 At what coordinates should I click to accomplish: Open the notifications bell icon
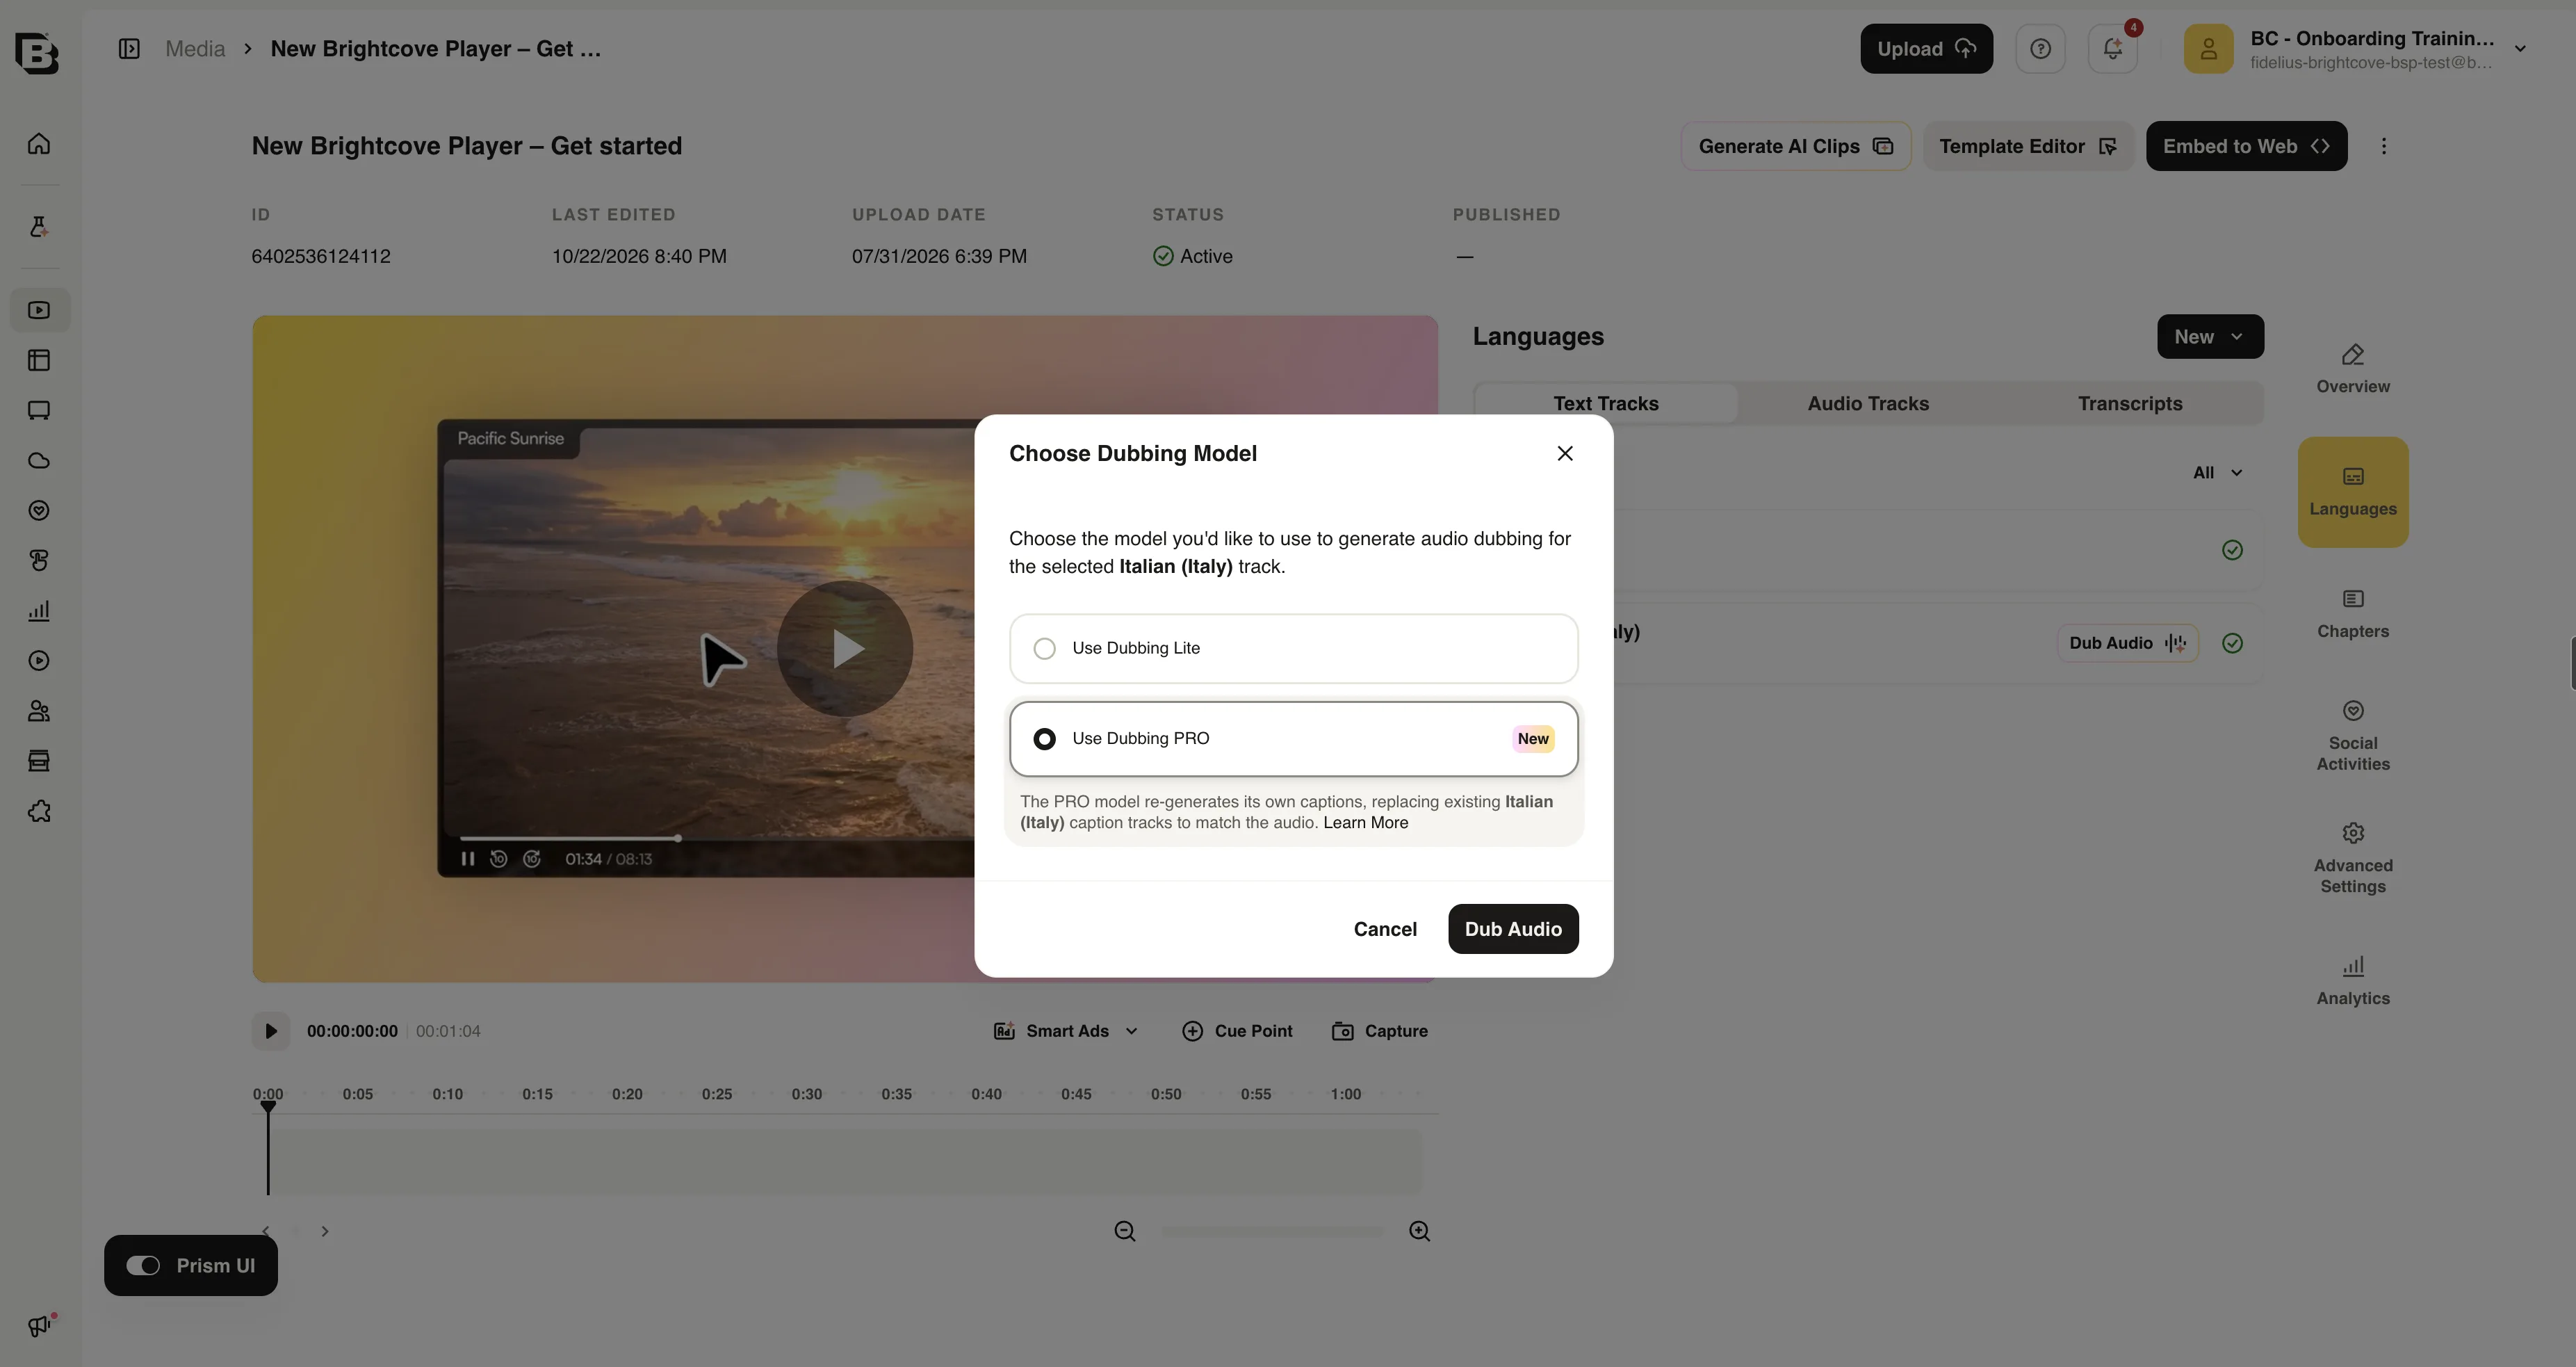[x=2112, y=49]
